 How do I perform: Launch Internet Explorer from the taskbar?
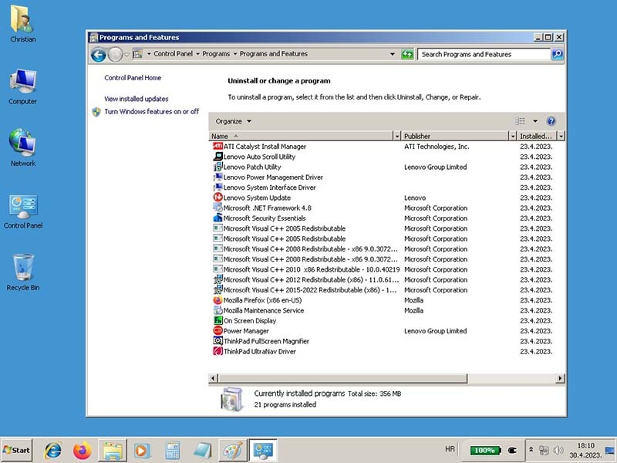[53, 450]
